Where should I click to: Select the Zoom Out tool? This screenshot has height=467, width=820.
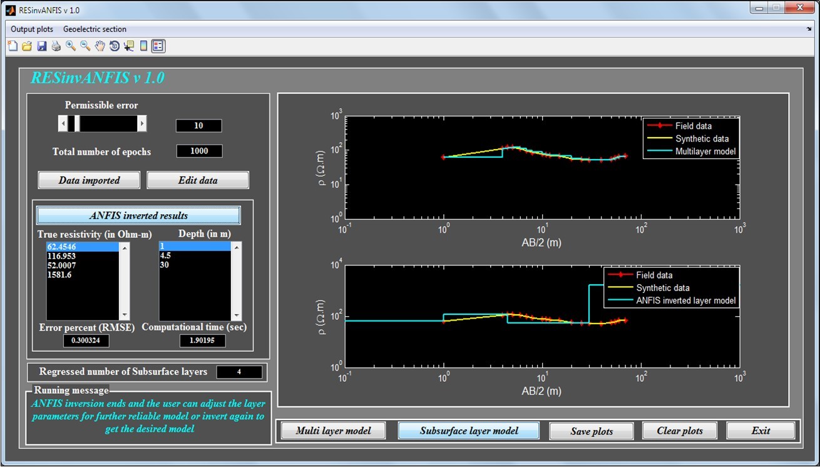click(84, 46)
